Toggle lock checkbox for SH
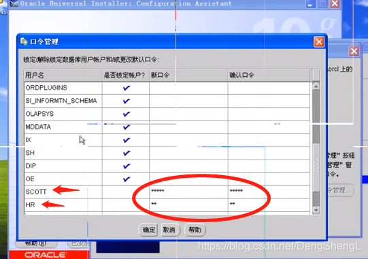Screen dimensions: 368x259 tap(127, 153)
